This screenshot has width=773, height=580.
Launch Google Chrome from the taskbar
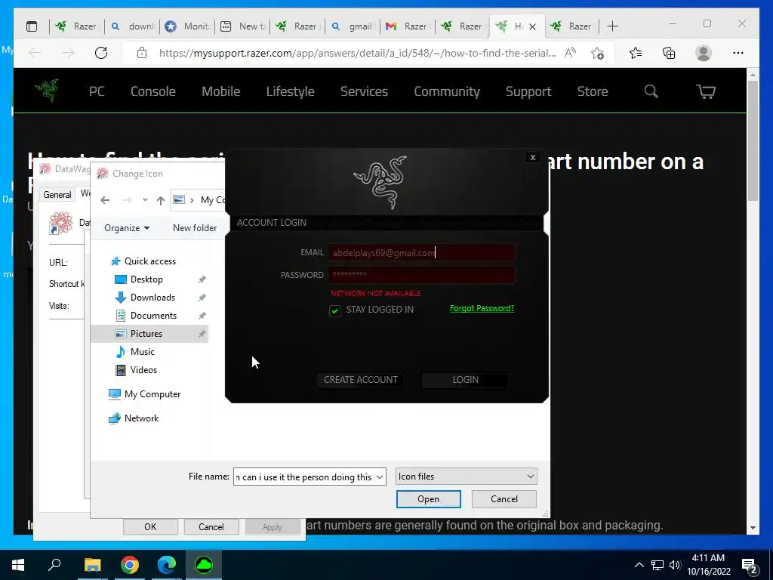tap(130, 565)
